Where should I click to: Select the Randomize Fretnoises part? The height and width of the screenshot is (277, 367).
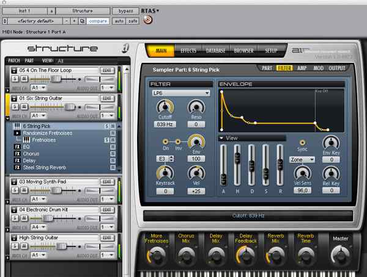pos(46,133)
